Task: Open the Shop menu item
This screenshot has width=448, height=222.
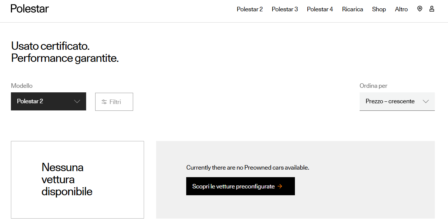Action: (379, 9)
